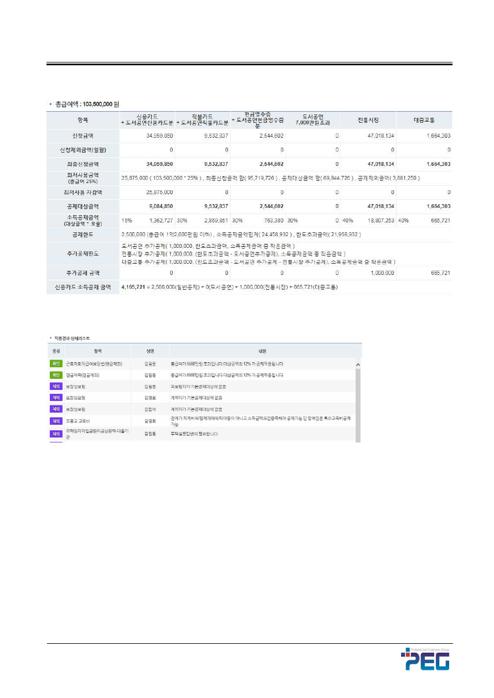Click the 제외 badge for 김길동's 보장성보험
This screenshot has width=494, height=698.
pyautogui.click(x=55, y=387)
